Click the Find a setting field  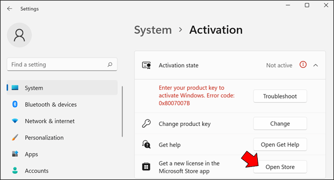coord(62,64)
